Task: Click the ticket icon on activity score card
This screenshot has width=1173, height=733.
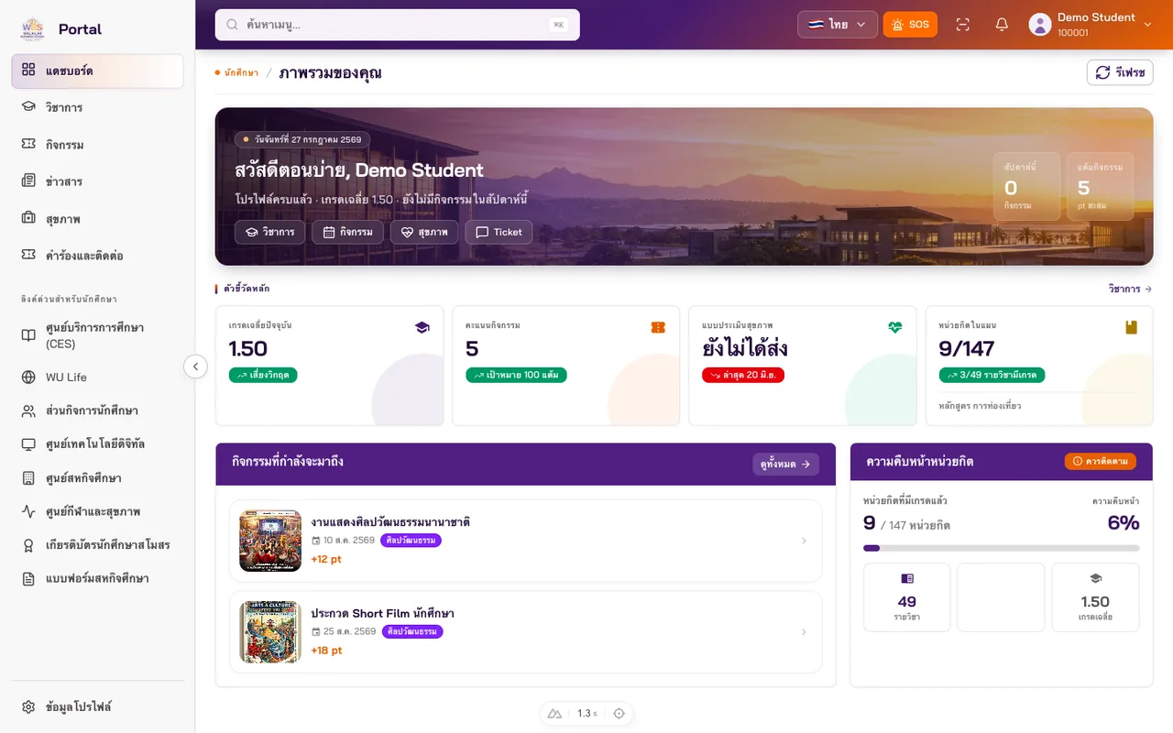Action: (x=658, y=327)
